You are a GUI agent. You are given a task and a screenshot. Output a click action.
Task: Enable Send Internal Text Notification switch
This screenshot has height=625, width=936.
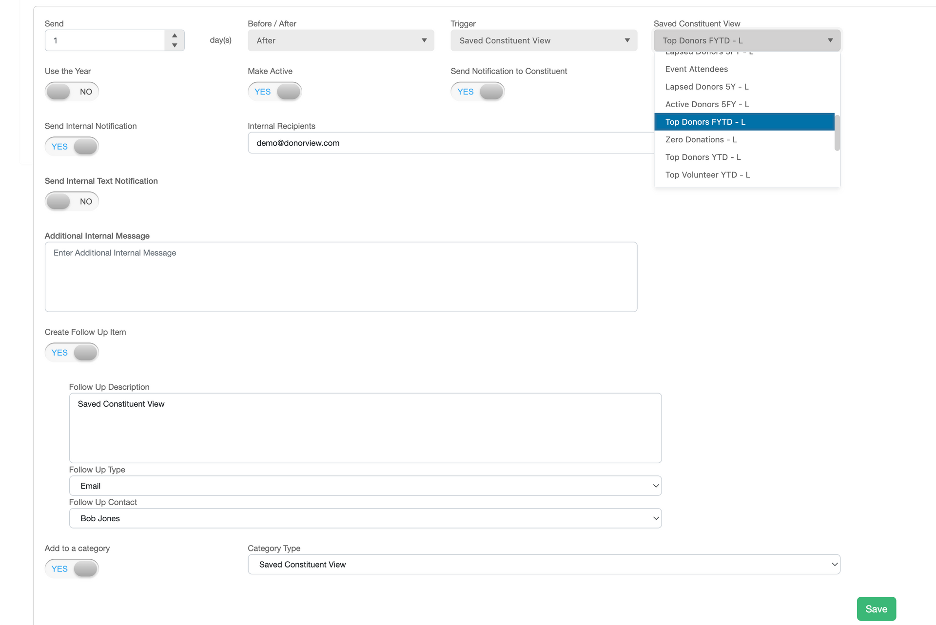click(x=72, y=201)
